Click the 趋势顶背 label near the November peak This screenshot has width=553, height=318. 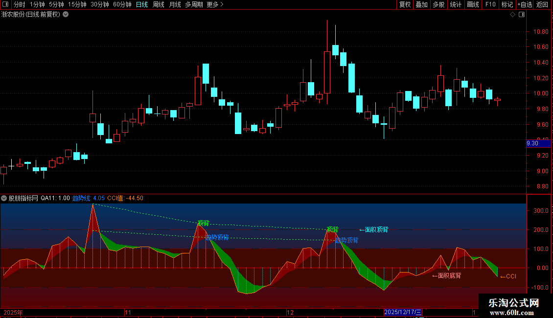click(x=217, y=237)
